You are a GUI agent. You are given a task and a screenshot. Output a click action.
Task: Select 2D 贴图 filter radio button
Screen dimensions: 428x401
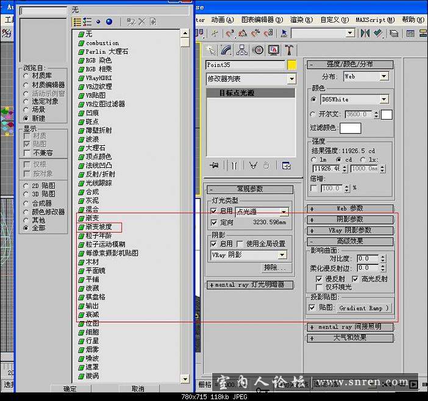point(26,186)
